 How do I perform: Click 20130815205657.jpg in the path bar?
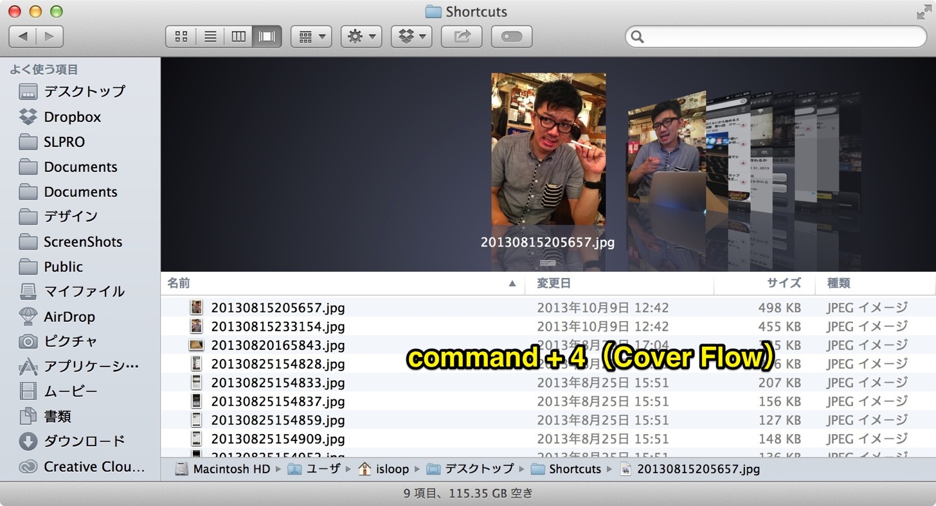click(690, 469)
